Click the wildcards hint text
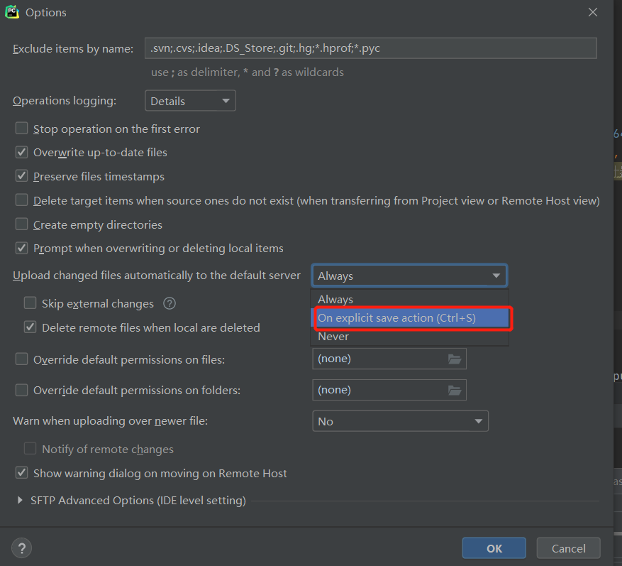Image resolution: width=622 pixels, height=566 pixels. coord(247,72)
